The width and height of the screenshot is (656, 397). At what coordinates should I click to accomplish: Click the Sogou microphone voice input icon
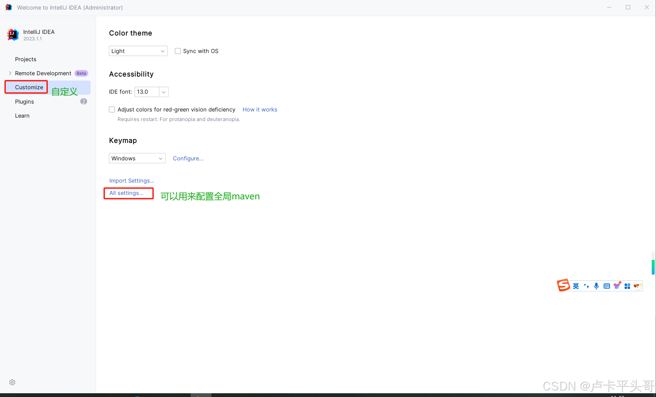pos(596,286)
